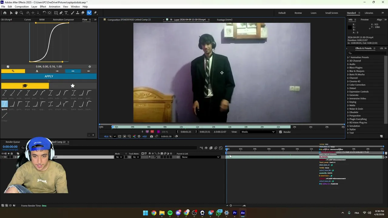The image size is (388, 218).
Task: Switch to the Footage (none) tab
Action: (225, 20)
